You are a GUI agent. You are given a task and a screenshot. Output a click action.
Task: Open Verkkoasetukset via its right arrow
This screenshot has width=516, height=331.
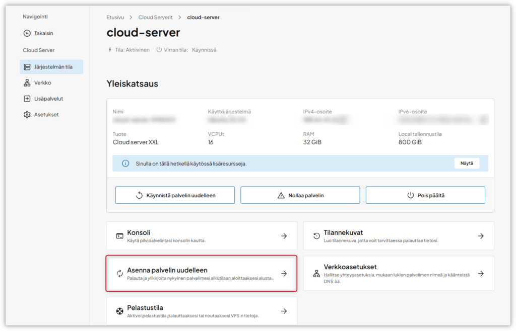pyautogui.click(x=481, y=274)
